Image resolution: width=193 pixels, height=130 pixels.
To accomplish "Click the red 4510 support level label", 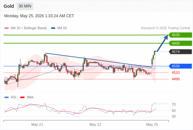I will tap(176, 73).
